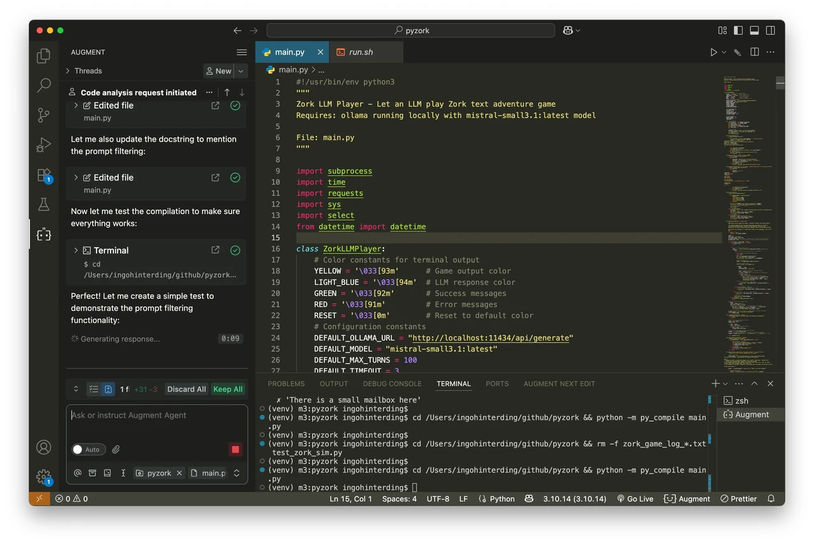Open the Accounts menu icon

pos(44,447)
